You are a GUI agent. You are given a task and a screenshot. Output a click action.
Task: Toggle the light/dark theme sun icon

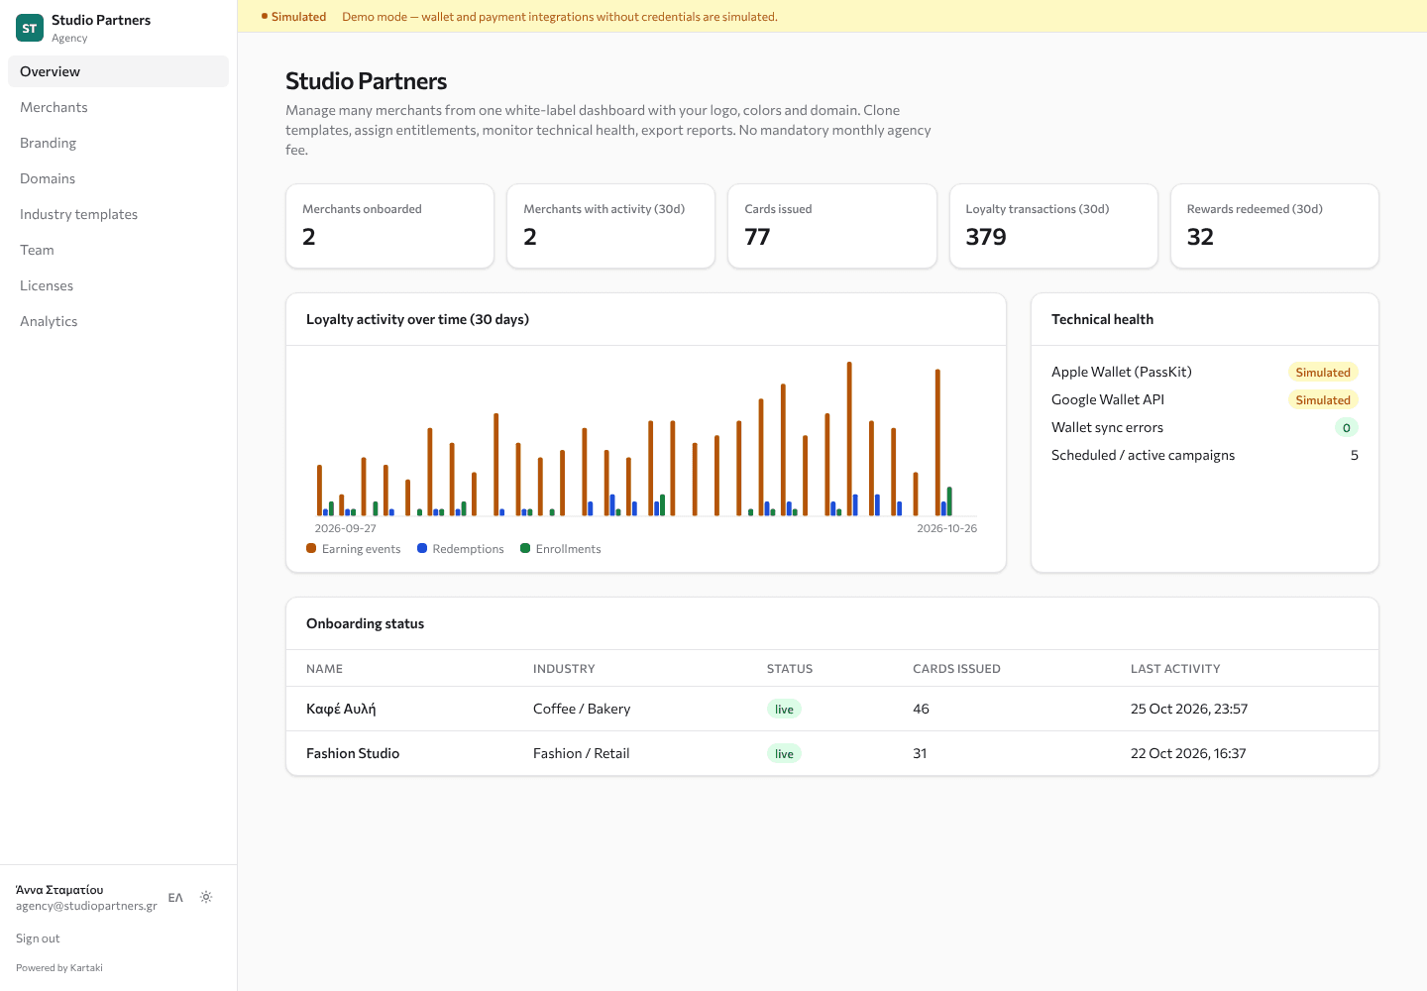[x=206, y=897]
